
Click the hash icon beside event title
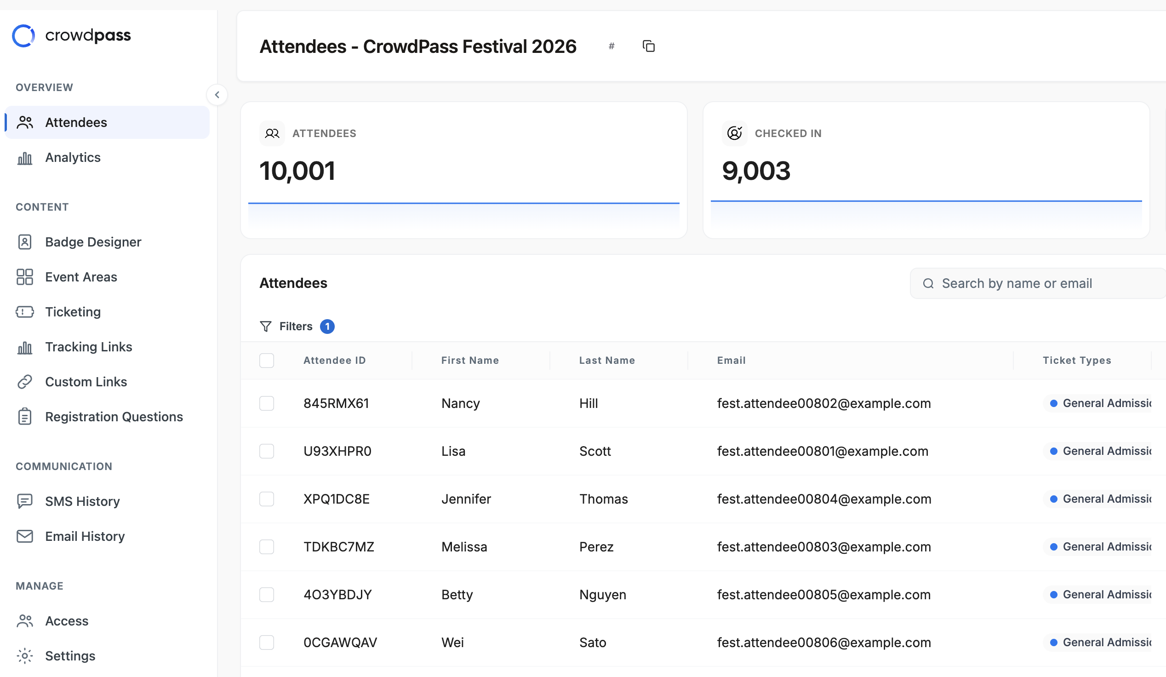tap(611, 46)
